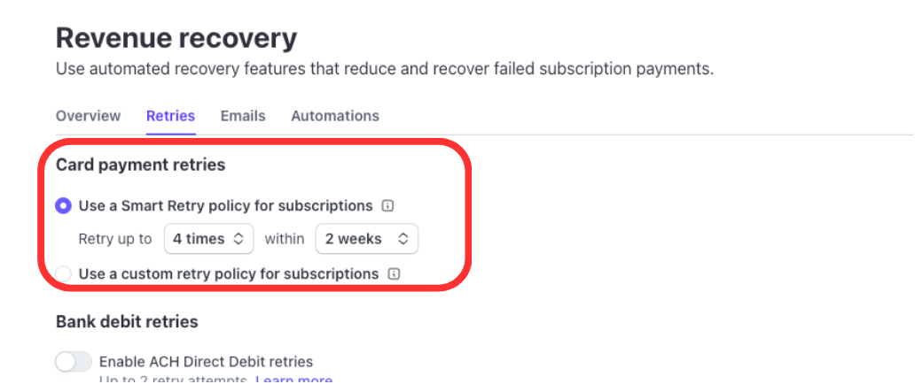Expand the "4 times" retry count dropdown
915x384 pixels.
(x=208, y=239)
